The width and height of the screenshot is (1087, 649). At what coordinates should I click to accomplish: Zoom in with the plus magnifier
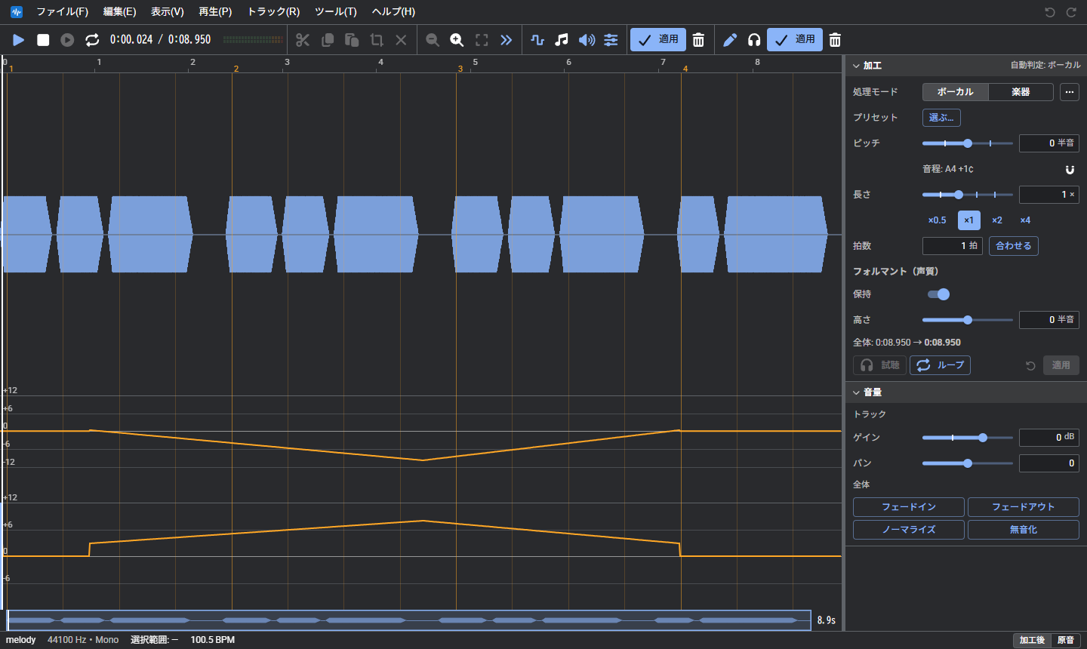(x=457, y=40)
